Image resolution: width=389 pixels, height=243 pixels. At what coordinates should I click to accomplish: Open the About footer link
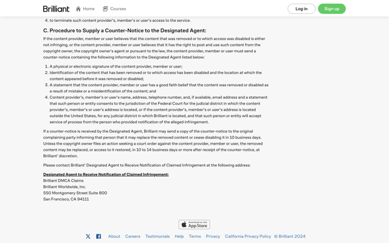(x=114, y=236)
